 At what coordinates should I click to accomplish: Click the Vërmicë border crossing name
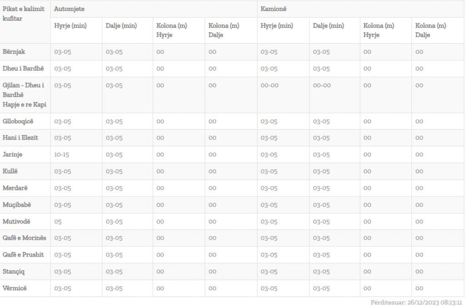15,288
